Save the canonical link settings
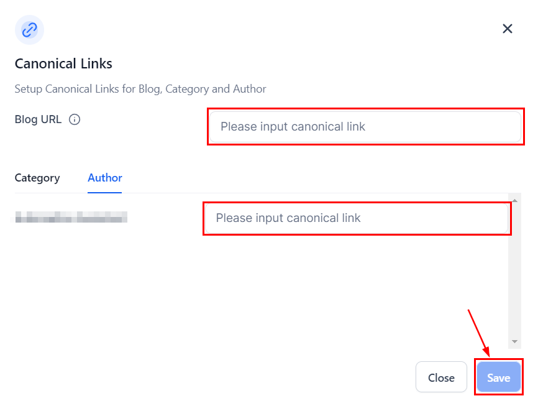 tap(498, 377)
